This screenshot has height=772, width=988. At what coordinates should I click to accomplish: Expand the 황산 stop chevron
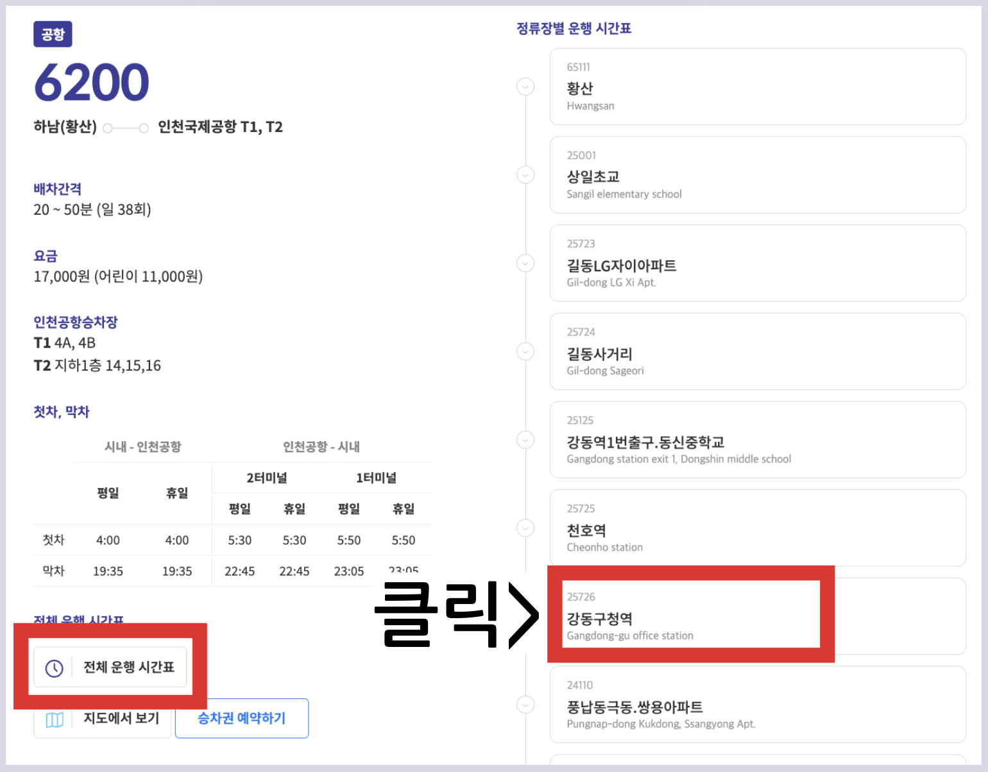(x=525, y=86)
